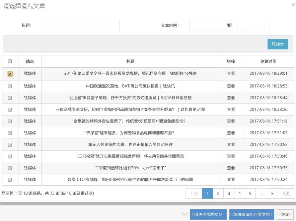
Task: Open 查看 link for 中国联通混改落地 article
Action: pyautogui.click(x=231, y=86)
